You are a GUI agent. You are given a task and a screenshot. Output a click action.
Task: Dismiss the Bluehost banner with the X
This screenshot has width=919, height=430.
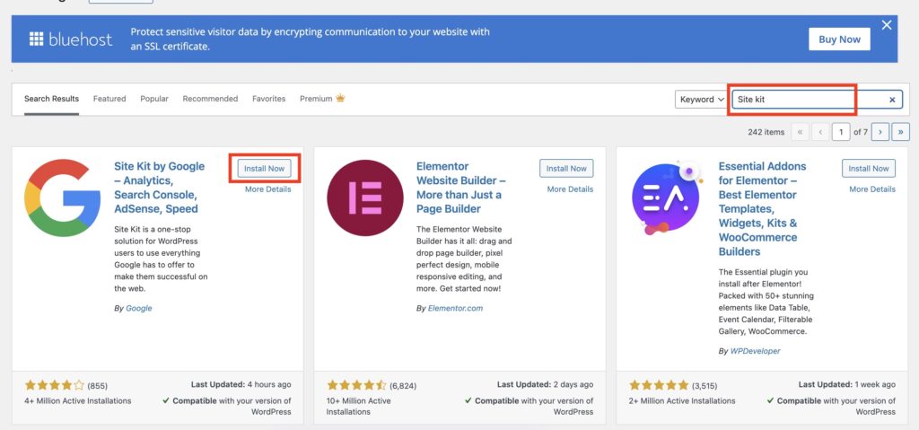click(886, 25)
